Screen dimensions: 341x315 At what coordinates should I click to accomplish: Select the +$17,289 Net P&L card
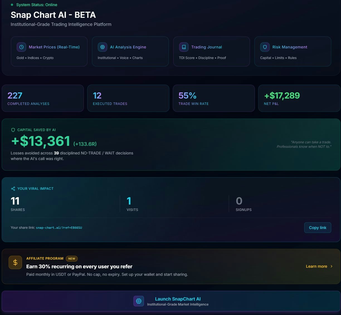pyautogui.click(x=299, y=98)
